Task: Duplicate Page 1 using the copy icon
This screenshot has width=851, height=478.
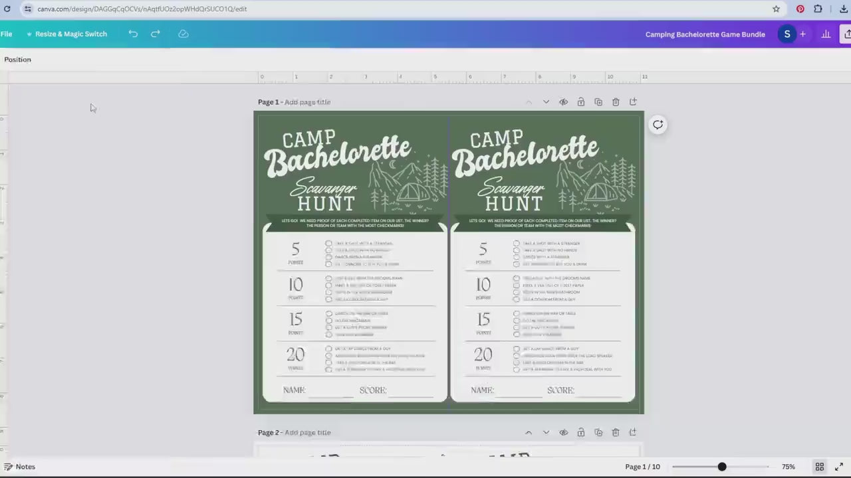Action: 598,102
